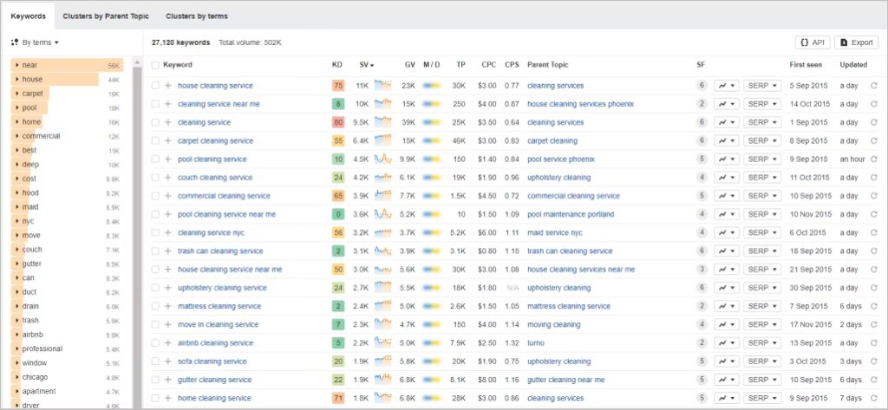Open trend chart button for 'cleaning service' row
The width and height of the screenshot is (888, 410).
pyautogui.click(x=727, y=122)
